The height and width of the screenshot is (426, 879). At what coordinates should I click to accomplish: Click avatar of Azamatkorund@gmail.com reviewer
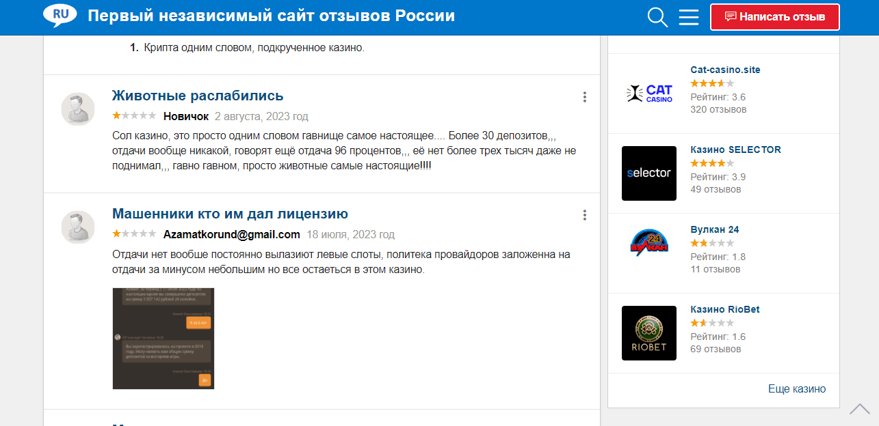pyautogui.click(x=78, y=227)
